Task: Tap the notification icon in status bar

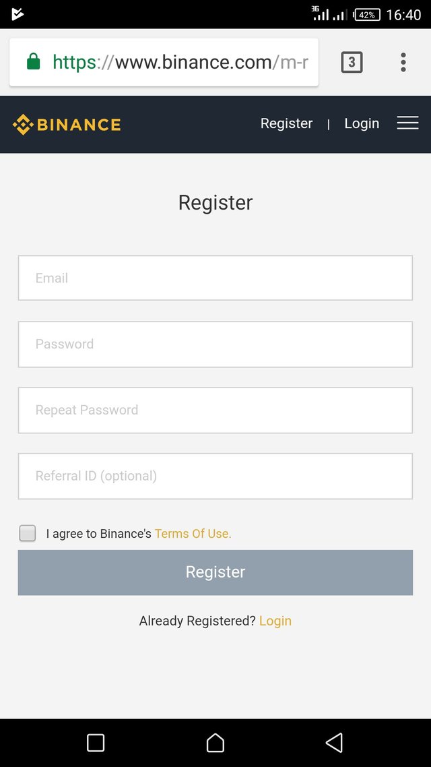Action: [x=18, y=14]
